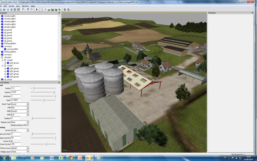This screenshot has width=257, height=161.
Task: Adjust the Chunk Vis Dist slider
Action: [43, 144]
